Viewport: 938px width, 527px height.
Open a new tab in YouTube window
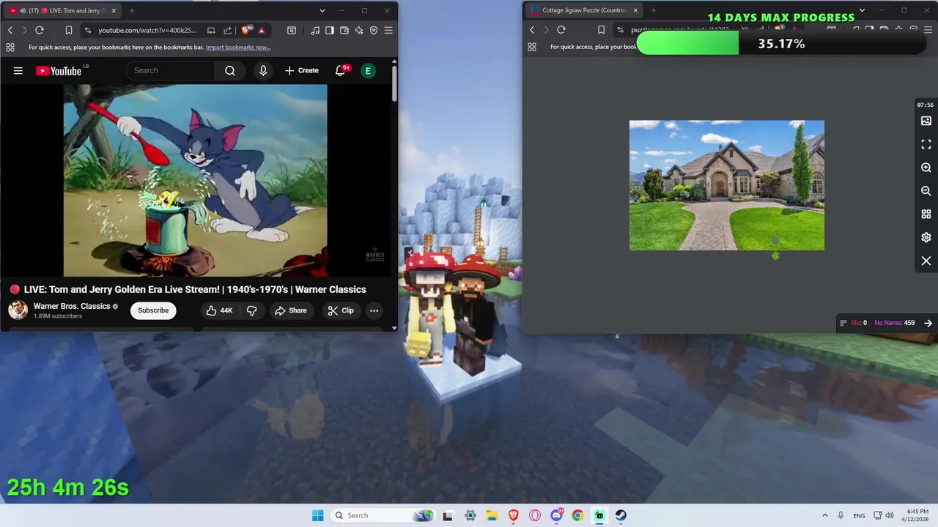click(132, 10)
